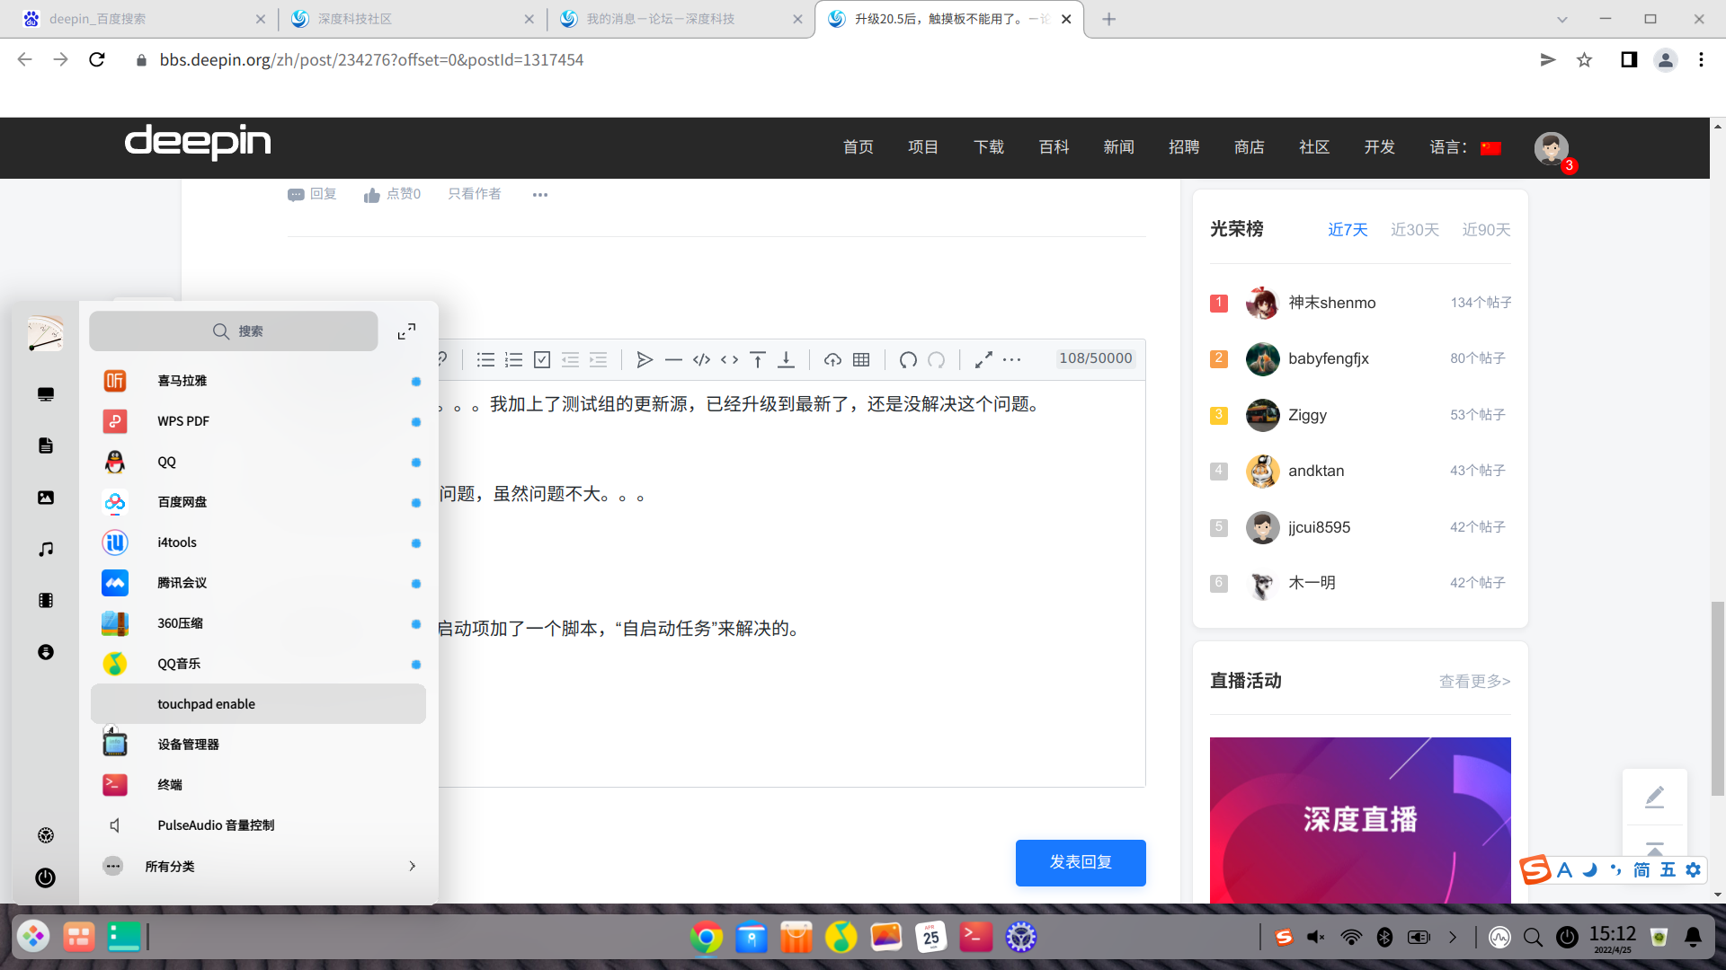1726x970 pixels.
Task: Open the 社区 navigation menu item
Action: [1313, 147]
